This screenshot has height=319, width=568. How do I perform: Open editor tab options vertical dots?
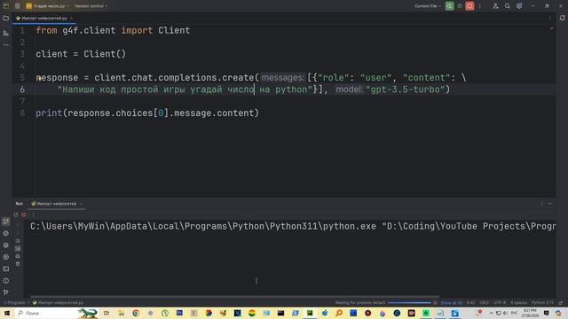click(550, 18)
